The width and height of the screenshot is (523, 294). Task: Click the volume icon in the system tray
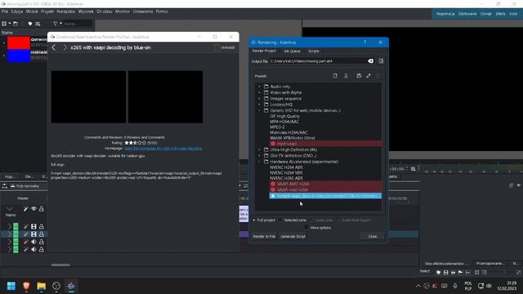(x=489, y=286)
